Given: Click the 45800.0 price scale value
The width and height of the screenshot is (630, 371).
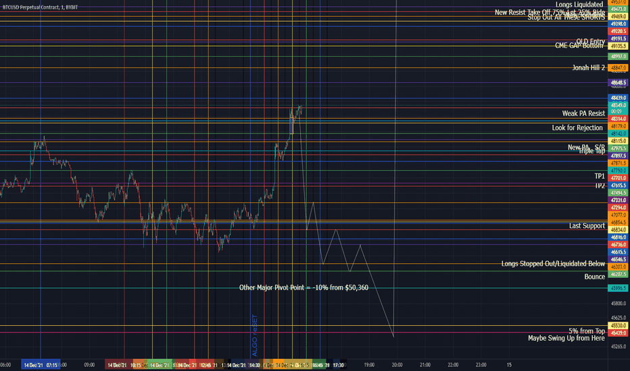Looking at the screenshot, I should click(618, 304).
